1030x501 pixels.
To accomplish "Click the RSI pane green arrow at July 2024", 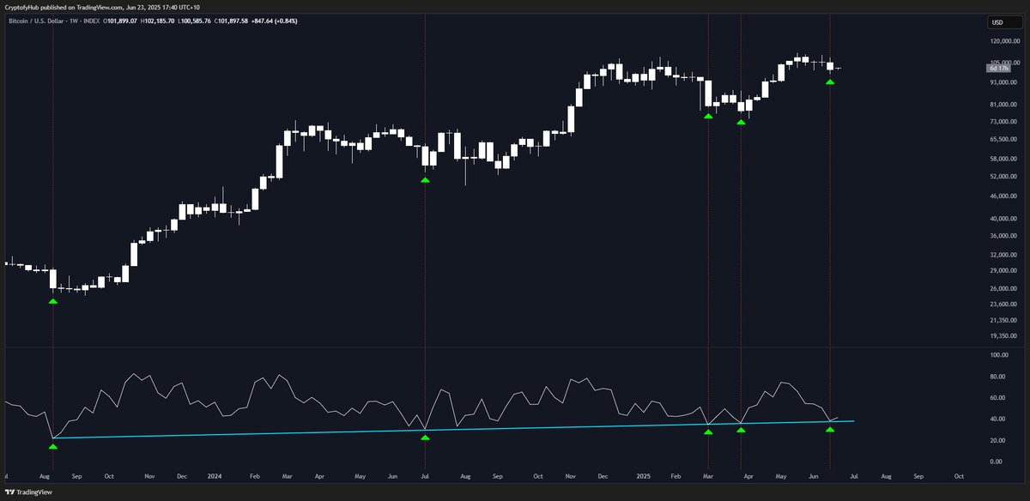I will [425, 438].
